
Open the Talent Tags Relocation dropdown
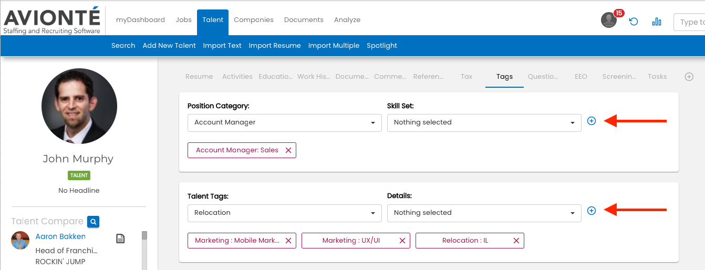click(284, 213)
